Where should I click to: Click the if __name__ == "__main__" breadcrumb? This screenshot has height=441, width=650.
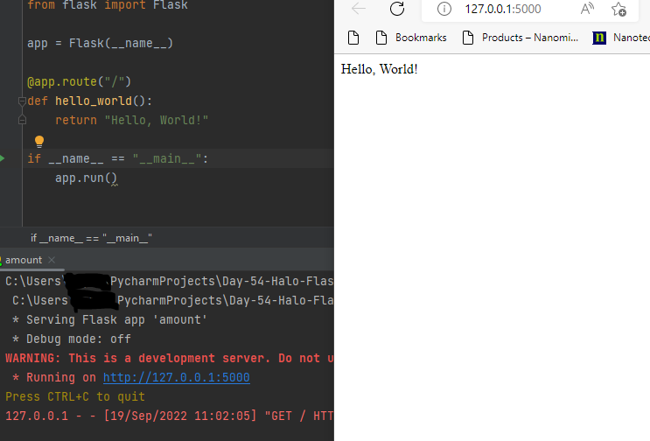[91, 238]
